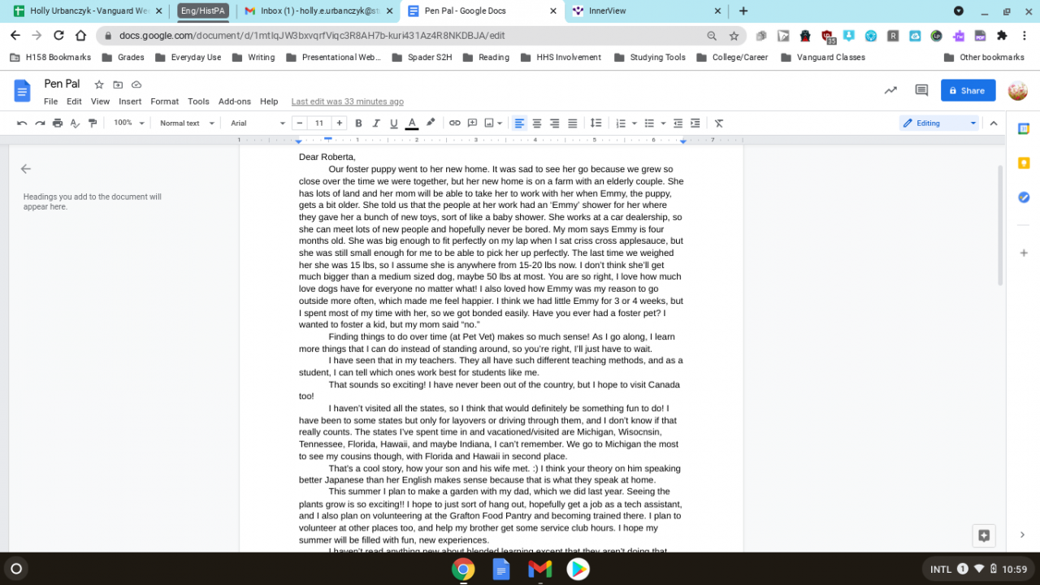Toggle italic formatting
This screenshot has width=1040, height=585.
pos(376,123)
